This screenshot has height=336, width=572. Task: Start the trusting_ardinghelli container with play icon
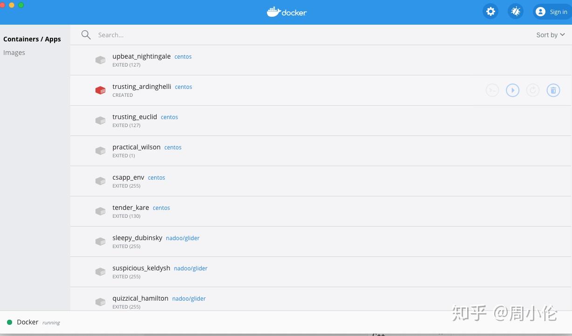[512, 90]
